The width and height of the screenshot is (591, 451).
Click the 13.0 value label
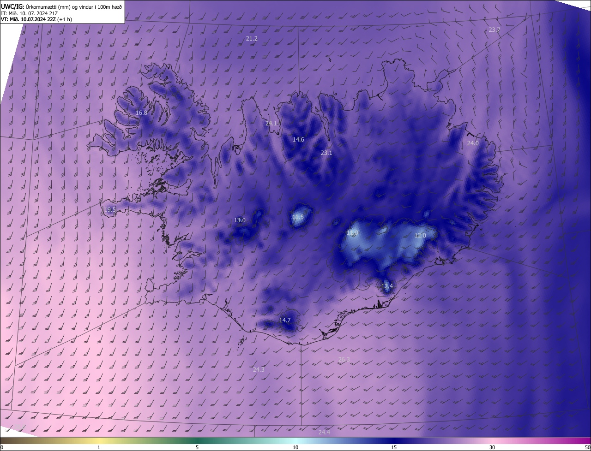tap(240, 220)
